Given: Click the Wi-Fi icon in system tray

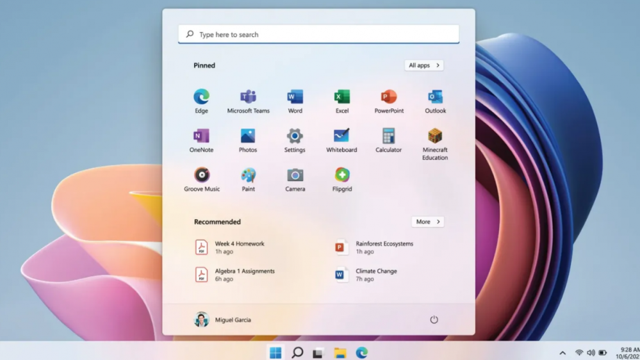Looking at the screenshot, I should coord(578,353).
